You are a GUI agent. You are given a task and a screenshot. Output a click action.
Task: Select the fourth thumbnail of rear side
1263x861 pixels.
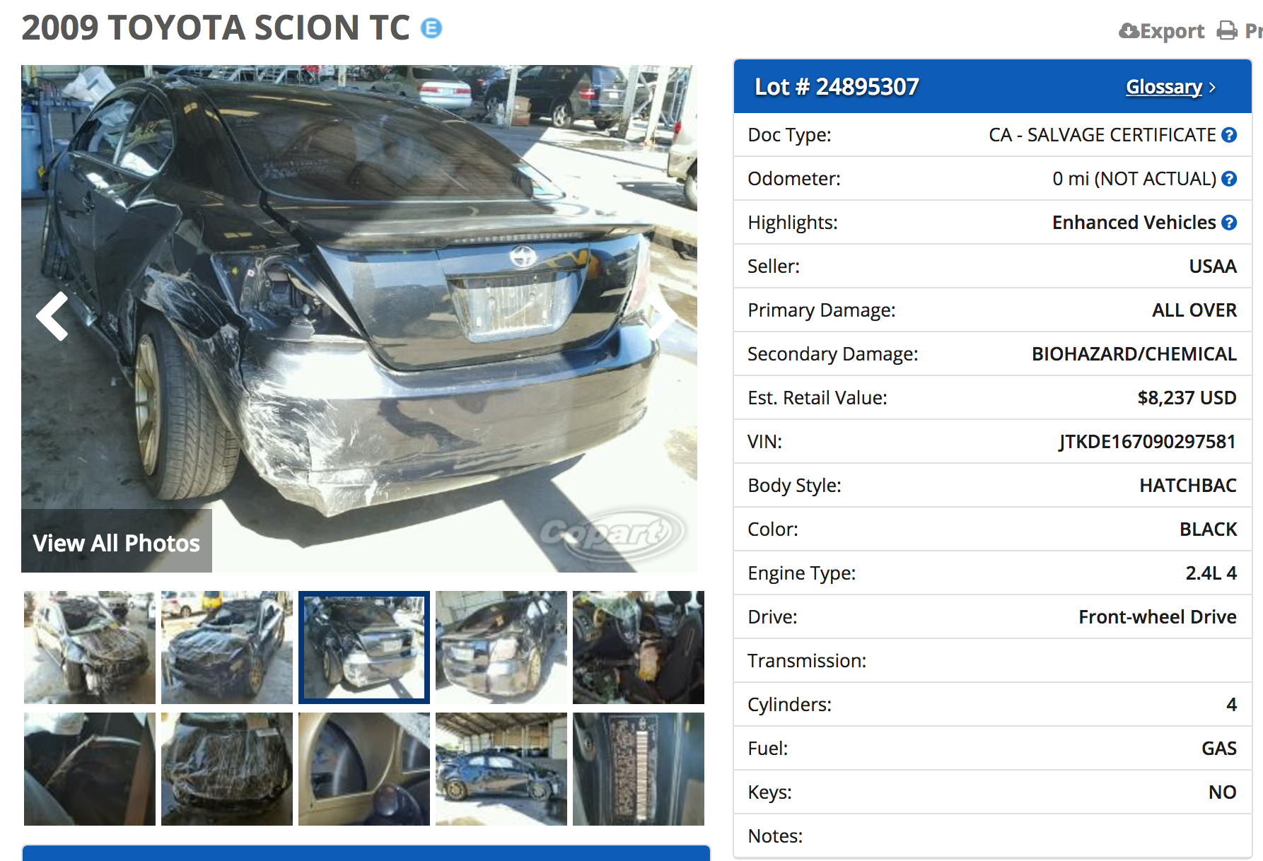(501, 648)
